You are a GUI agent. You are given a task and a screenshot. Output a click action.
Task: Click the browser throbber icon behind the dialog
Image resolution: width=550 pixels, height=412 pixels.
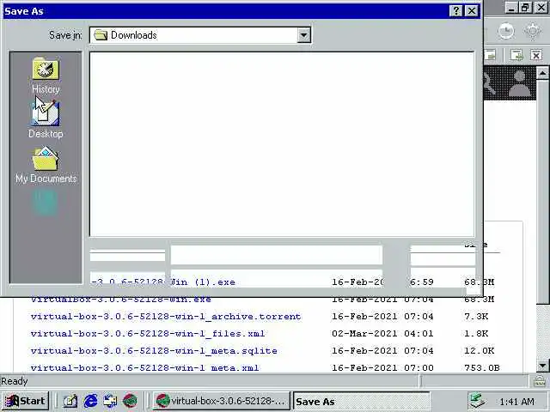click(506, 31)
